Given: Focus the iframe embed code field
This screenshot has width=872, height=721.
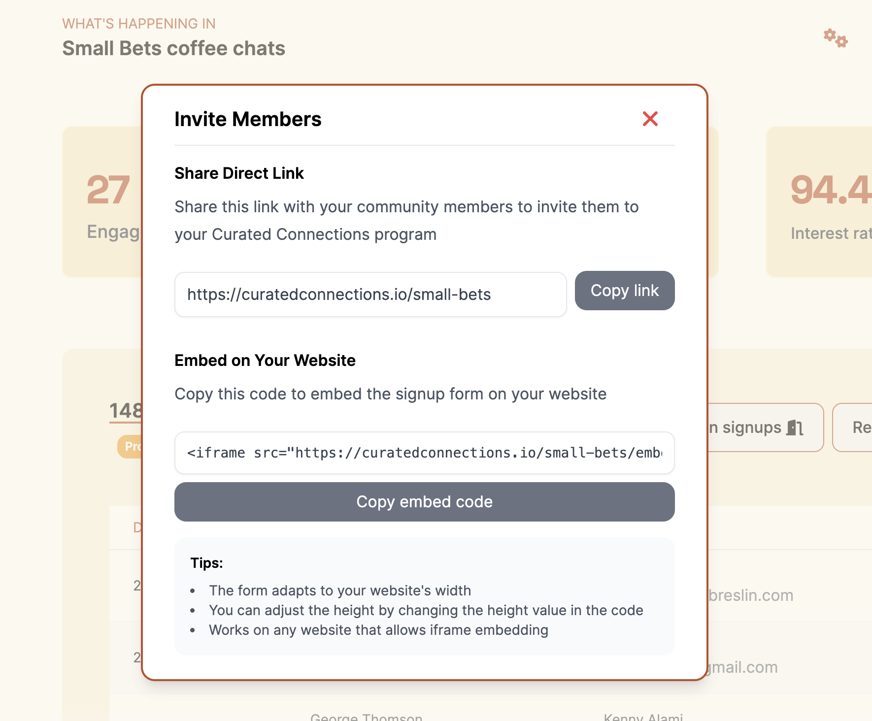Looking at the screenshot, I should (x=425, y=453).
